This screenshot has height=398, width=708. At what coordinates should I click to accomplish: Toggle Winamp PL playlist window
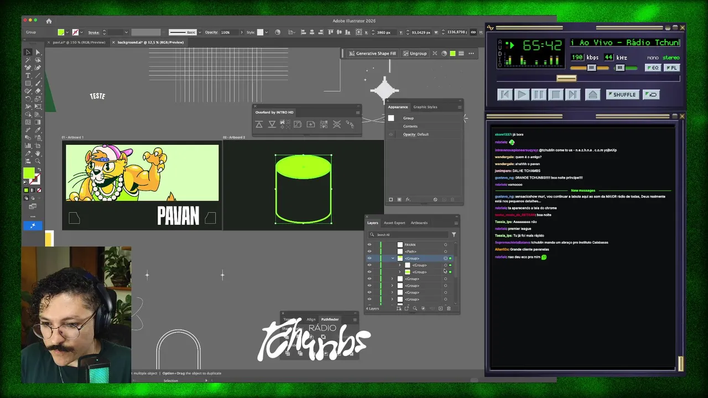coord(671,68)
